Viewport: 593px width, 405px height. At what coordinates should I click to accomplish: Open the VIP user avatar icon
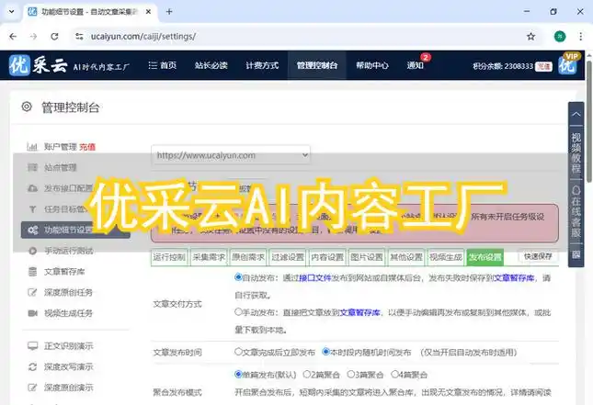click(x=568, y=64)
